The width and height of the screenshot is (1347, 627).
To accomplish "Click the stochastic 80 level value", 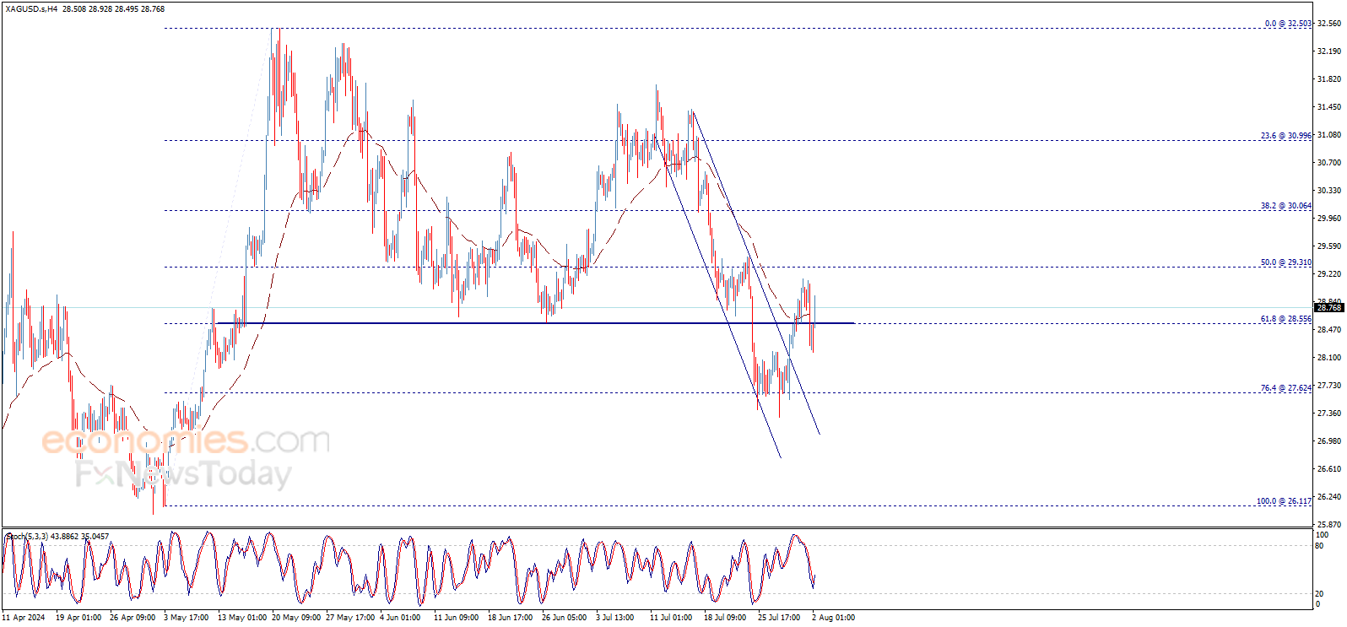I will (x=1319, y=546).
